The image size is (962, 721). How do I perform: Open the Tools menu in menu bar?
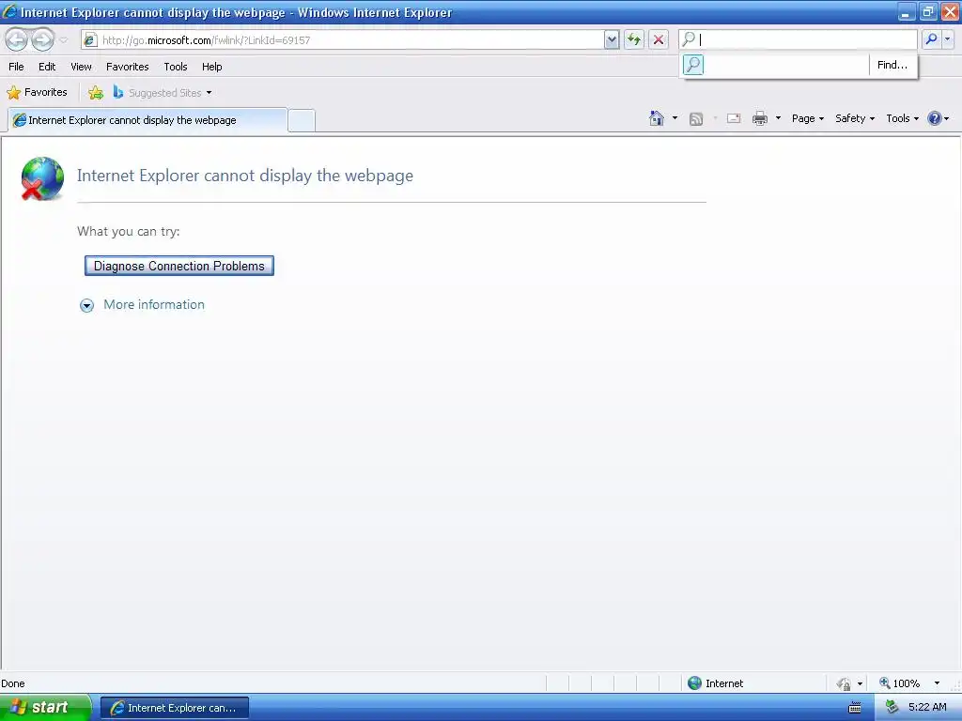(176, 67)
